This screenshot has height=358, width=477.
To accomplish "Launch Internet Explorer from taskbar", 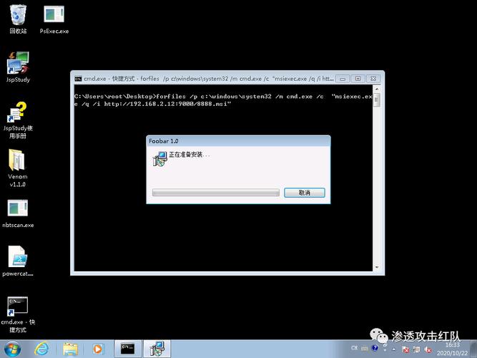I will point(41,349).
